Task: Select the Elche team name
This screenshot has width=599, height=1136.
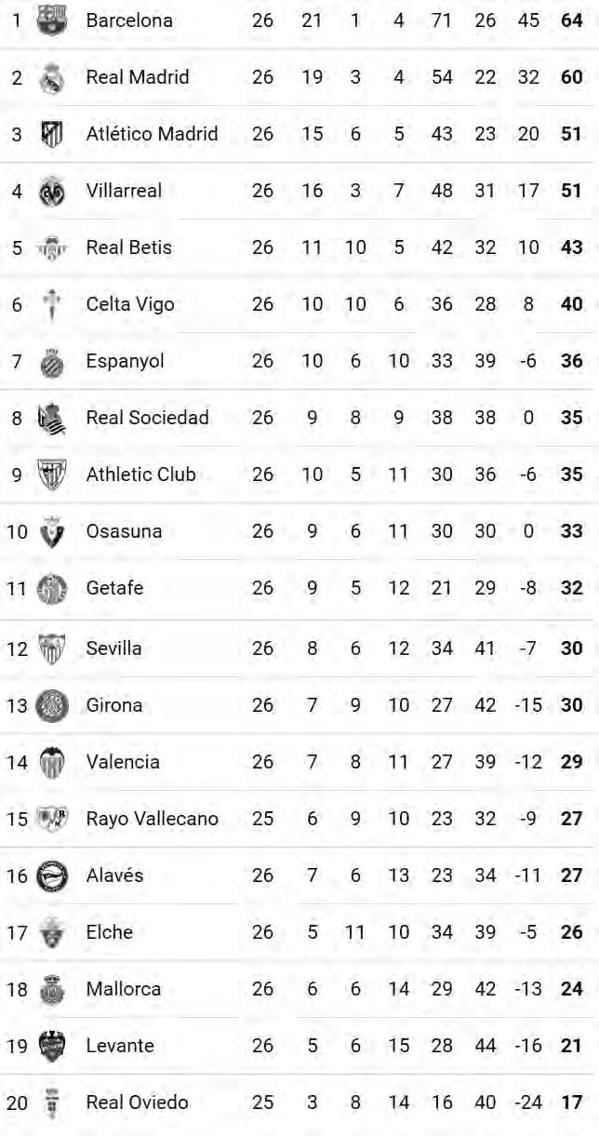Action: pyautogui.click(x=110, y=931)
